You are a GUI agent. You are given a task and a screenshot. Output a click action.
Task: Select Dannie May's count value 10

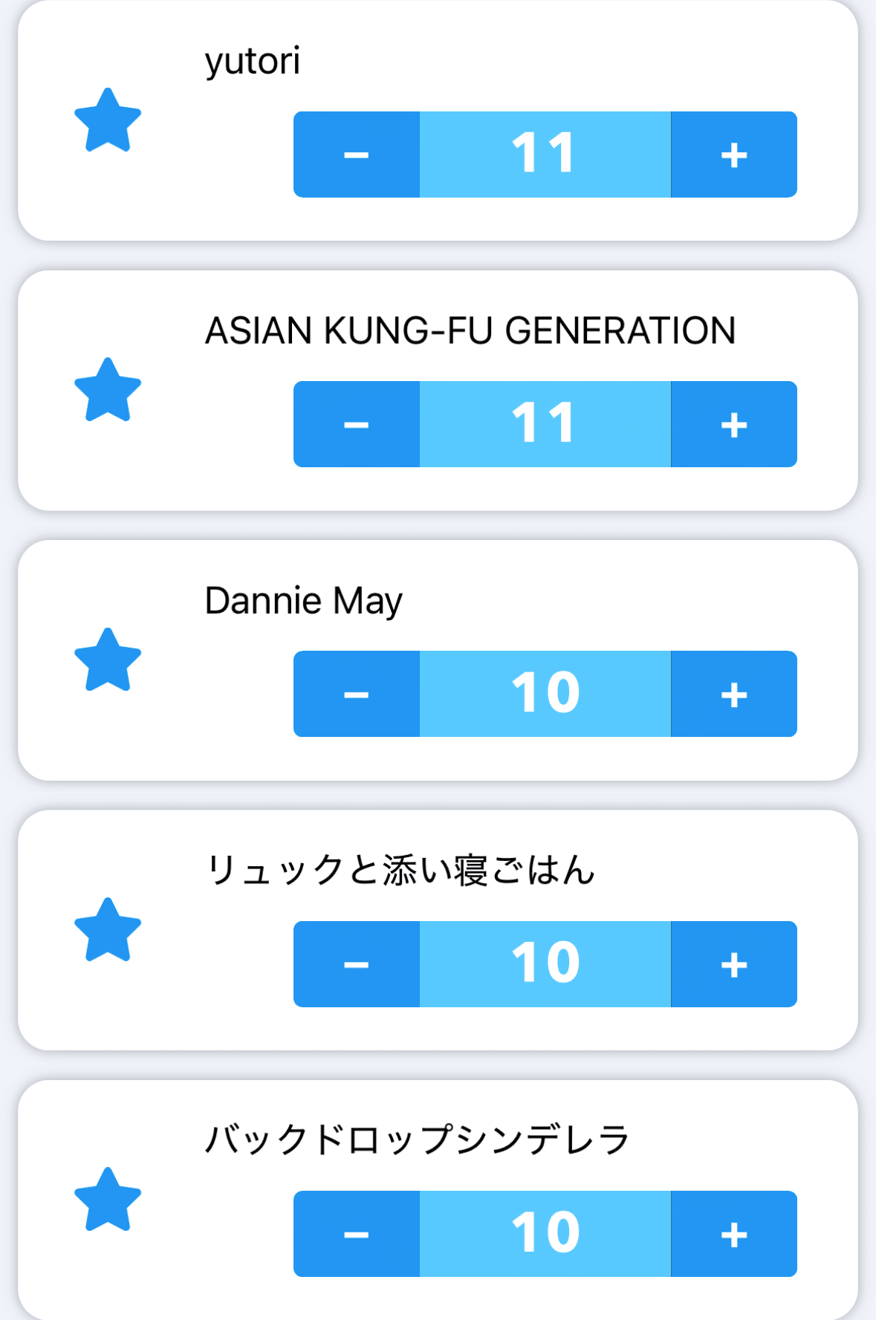pos(545,694)
